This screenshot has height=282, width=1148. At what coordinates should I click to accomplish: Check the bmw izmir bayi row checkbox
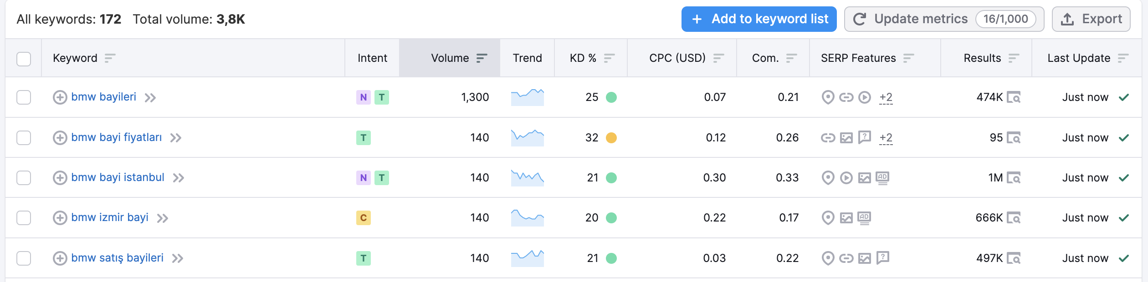(24, 218)
